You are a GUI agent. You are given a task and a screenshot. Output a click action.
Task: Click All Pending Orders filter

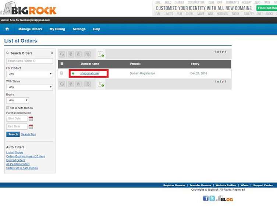(x=18, y=164)
